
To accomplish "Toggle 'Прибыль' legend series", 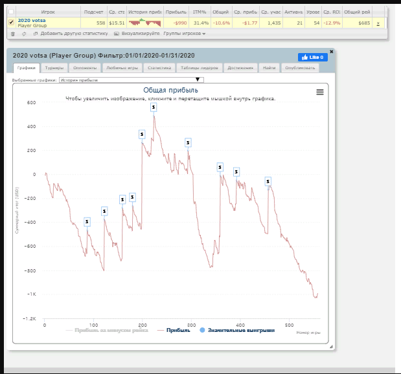I will (x=174, y=330).
